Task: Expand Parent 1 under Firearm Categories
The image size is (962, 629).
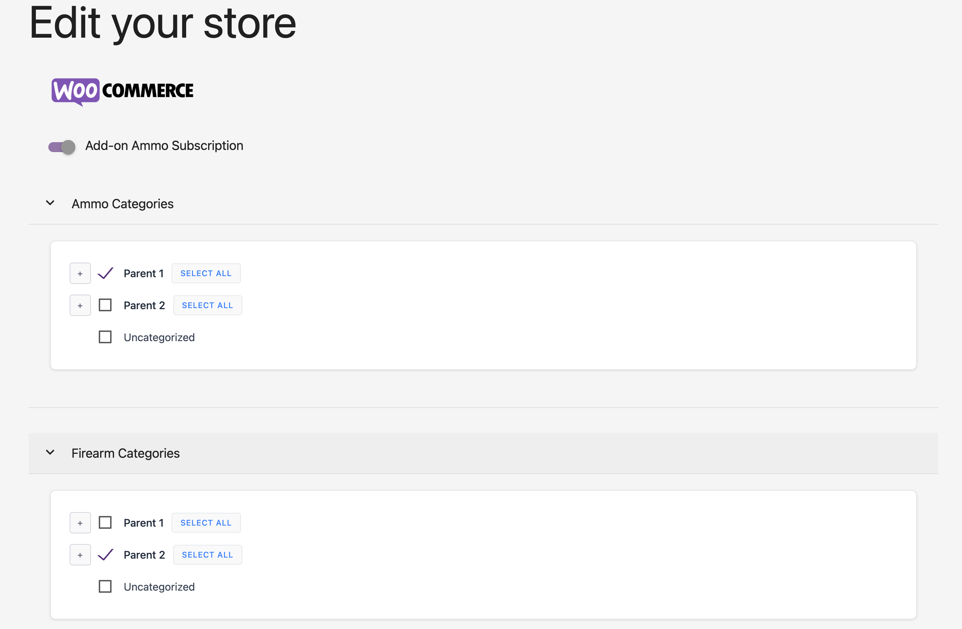Action: click(x=80, y=523)
